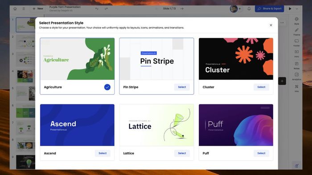Open the user avatar in top bar
Viewport: 312px width, 175px height.
click(234, 9)
